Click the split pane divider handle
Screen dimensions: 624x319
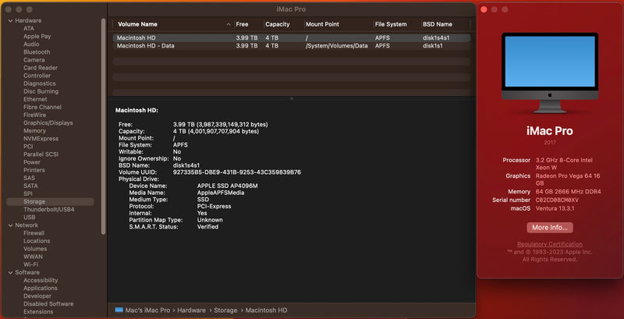pyautogui.click(x=291, y=98)
